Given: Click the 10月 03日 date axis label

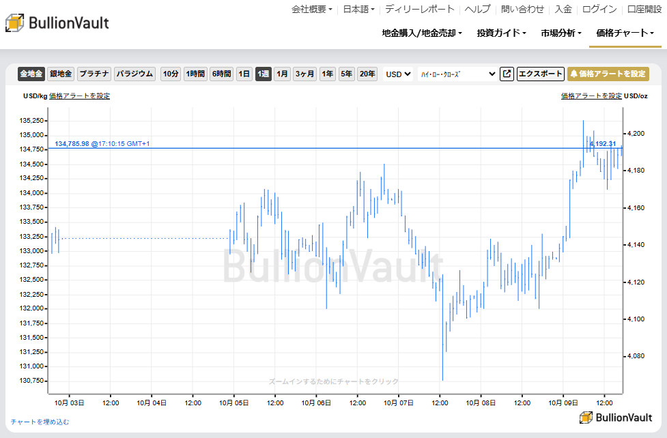Looking at the screenshot, I should pos(69,403).
